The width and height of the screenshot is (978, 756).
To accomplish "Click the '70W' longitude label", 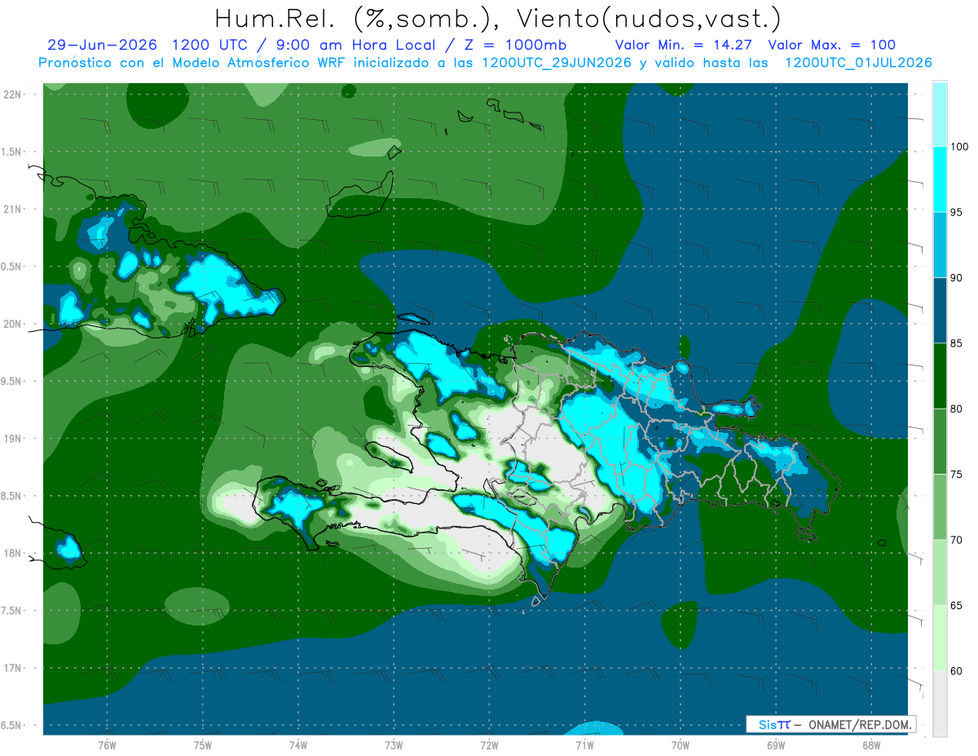I will [x=681, y=745].
